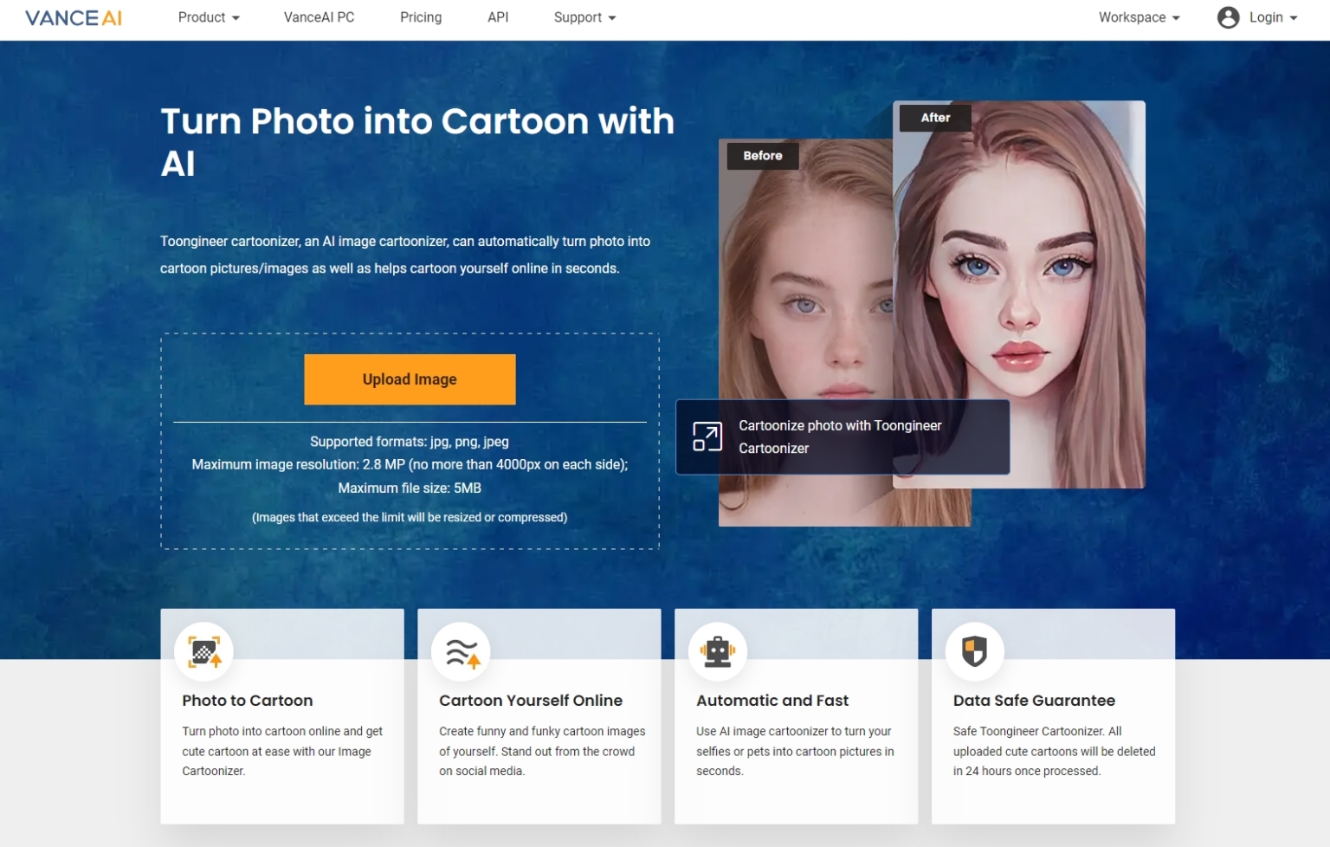Screen dimensions: 1330x847
Task: Click the Cartoon Yourself Online waves icon
Action: (x=461, y=651)
